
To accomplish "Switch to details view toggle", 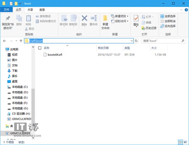I will 180,142.
